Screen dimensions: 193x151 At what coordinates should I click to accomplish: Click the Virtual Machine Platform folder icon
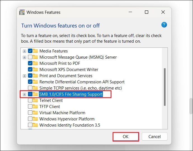(35, 113)
